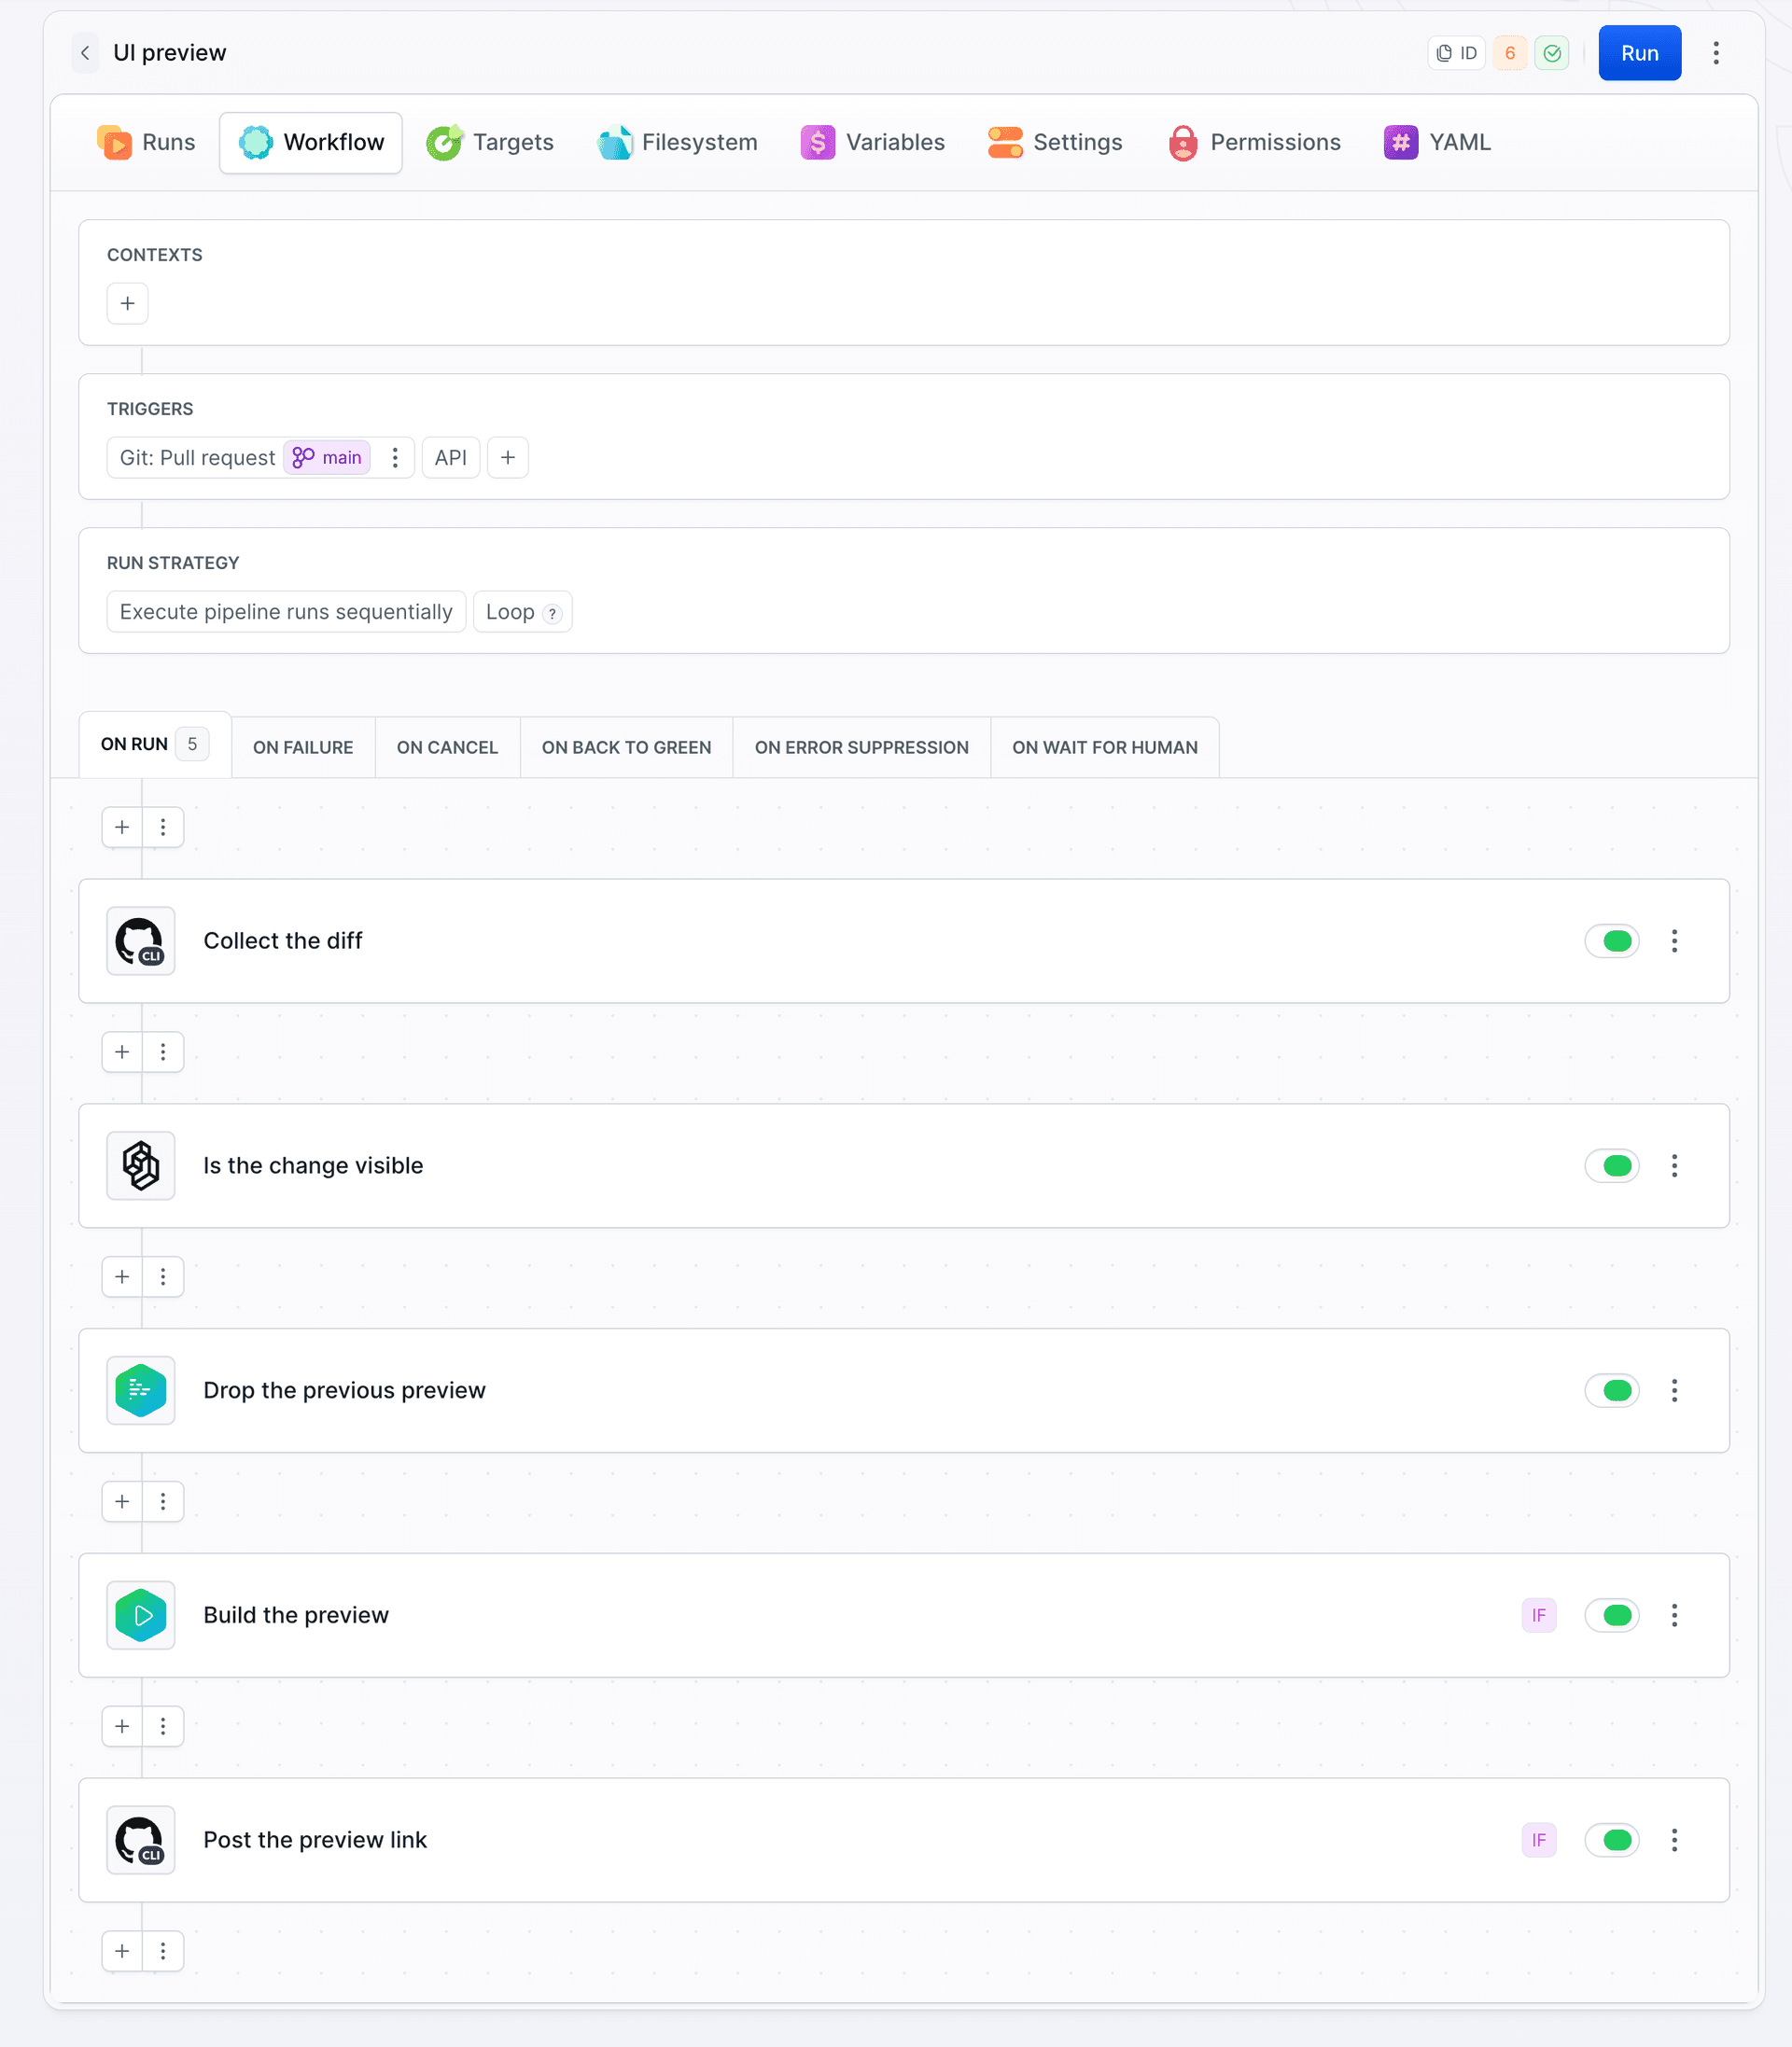Open the Settings tab
Screen dimensions: 1792x2047
point(1055,142)
